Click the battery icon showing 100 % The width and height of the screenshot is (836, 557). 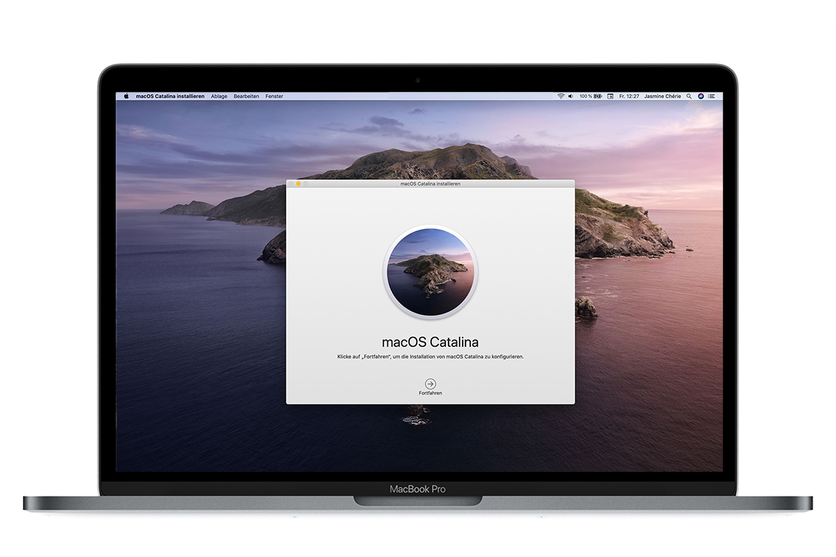click(x=592, y=96)
